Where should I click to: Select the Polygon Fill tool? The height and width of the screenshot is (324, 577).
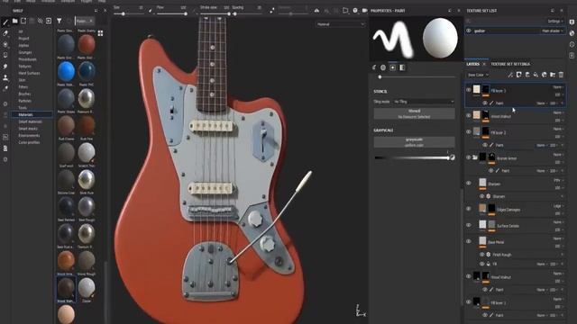point(5,55)
